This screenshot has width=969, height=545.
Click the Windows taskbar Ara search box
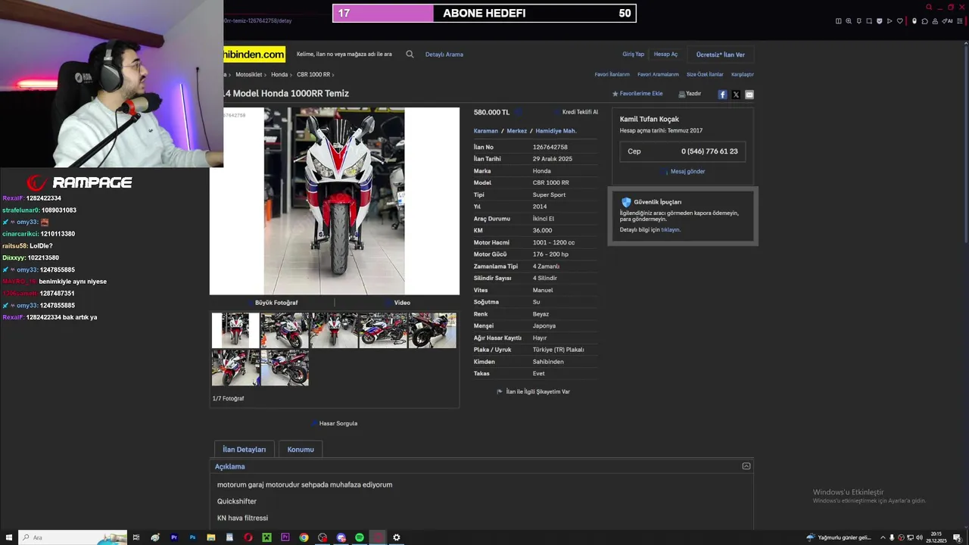click(x=72, y=537)
